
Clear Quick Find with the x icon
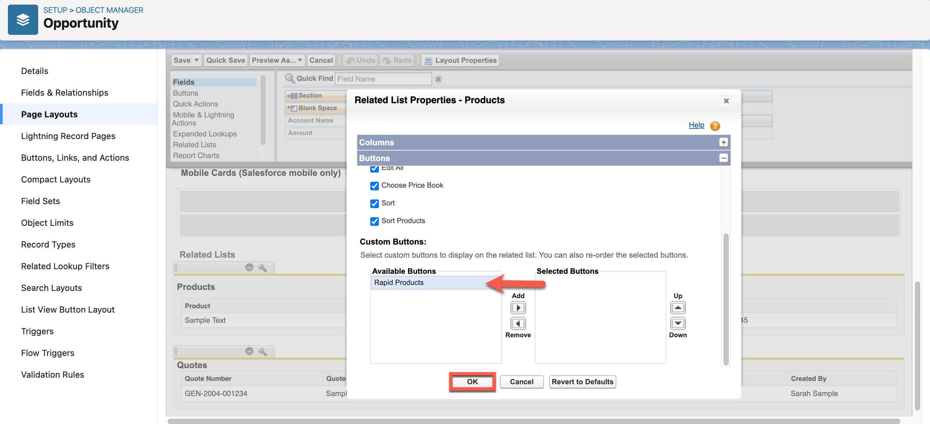click(x=438, y=79)
